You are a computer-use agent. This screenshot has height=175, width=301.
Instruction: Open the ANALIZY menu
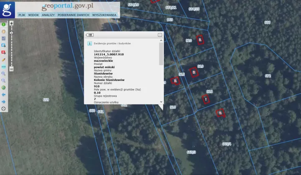(48, 15)
